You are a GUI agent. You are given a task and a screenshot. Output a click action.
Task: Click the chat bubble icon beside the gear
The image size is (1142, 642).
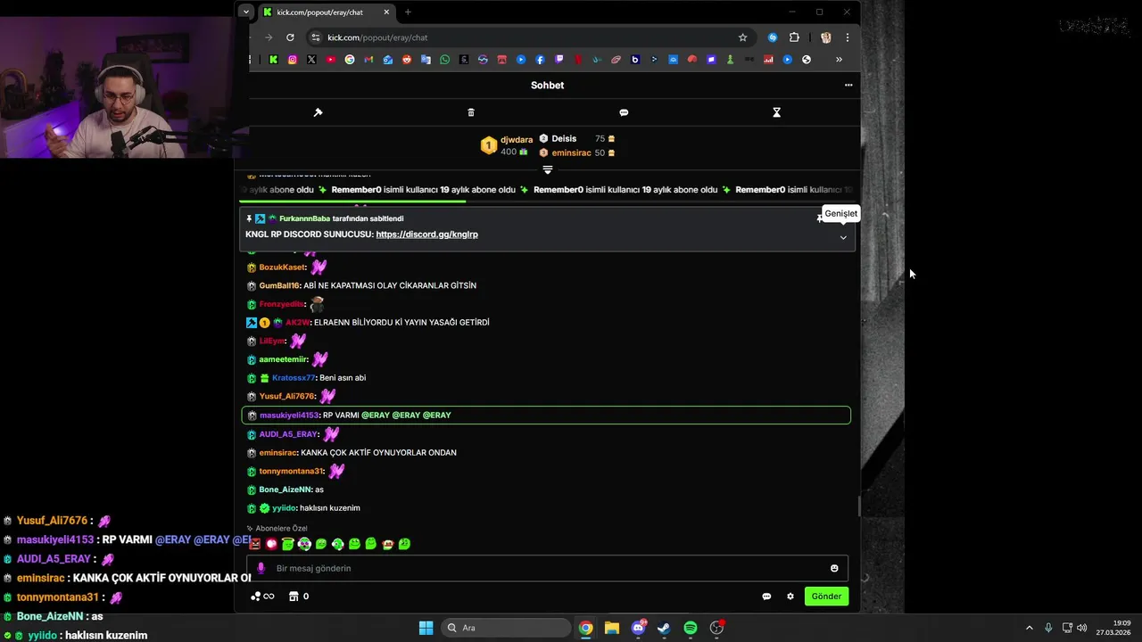(766, 597)
